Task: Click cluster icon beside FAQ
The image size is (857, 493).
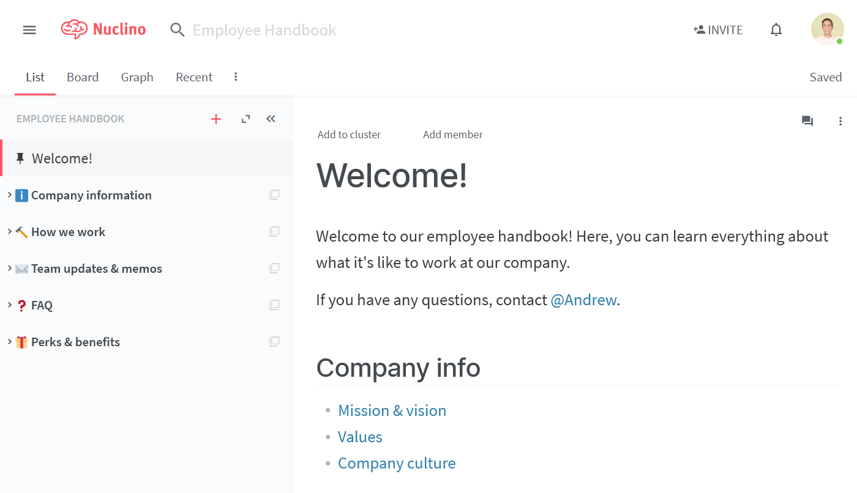Action: click(274, 305)
